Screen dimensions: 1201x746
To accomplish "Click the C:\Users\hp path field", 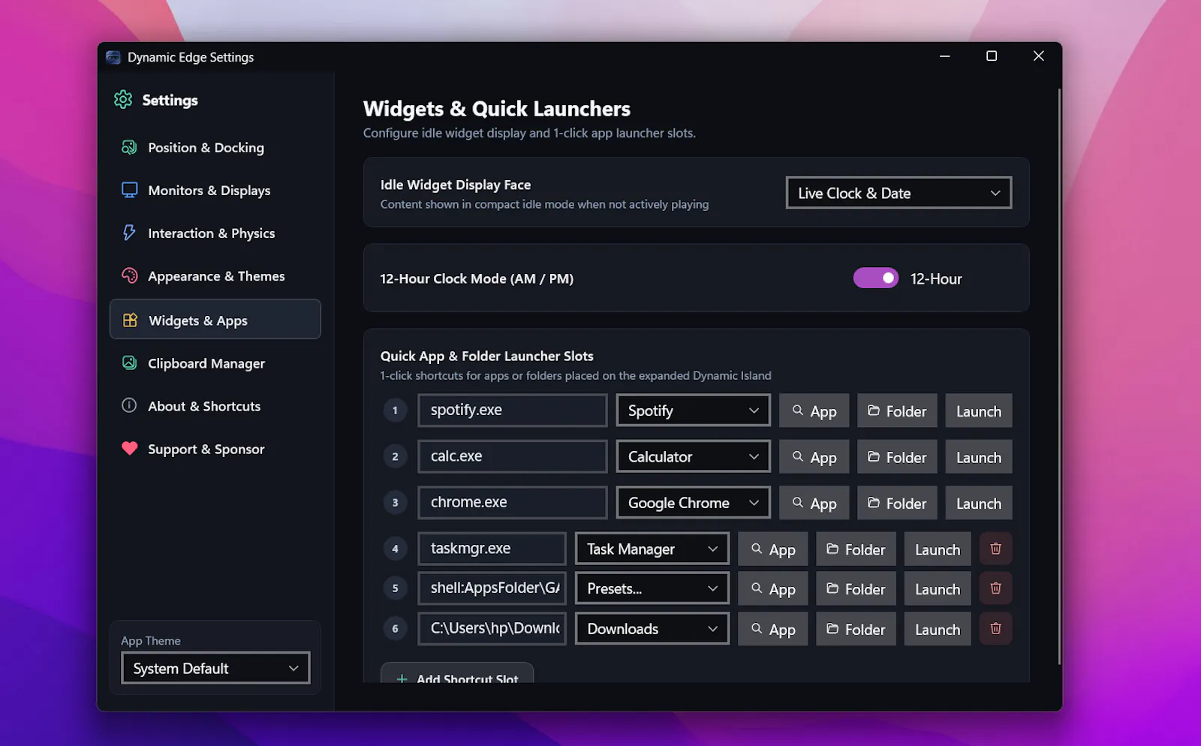I will pos(492,628).
